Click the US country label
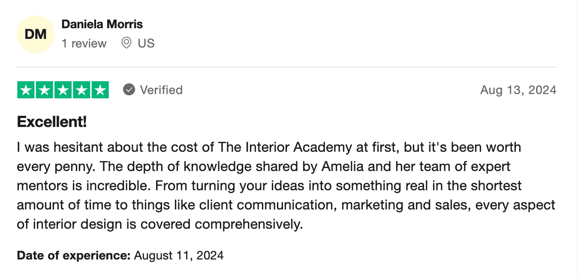This screenshot has height=277, width=578. pos(146,43)
